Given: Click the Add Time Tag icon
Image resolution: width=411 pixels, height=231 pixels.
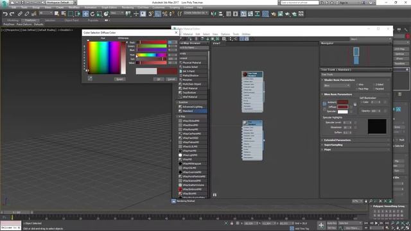Looking at the screenshot, I should [x=292, y=228].
